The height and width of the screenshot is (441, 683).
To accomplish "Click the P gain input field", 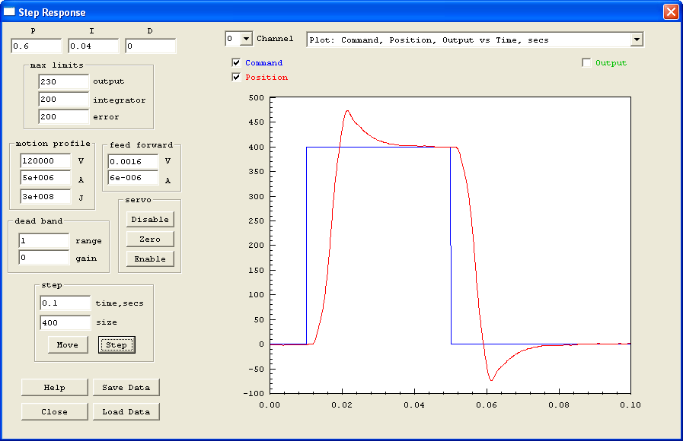I will [x=36, y=46].
